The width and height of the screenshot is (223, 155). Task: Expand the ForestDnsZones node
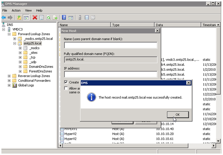coord(20,71)
